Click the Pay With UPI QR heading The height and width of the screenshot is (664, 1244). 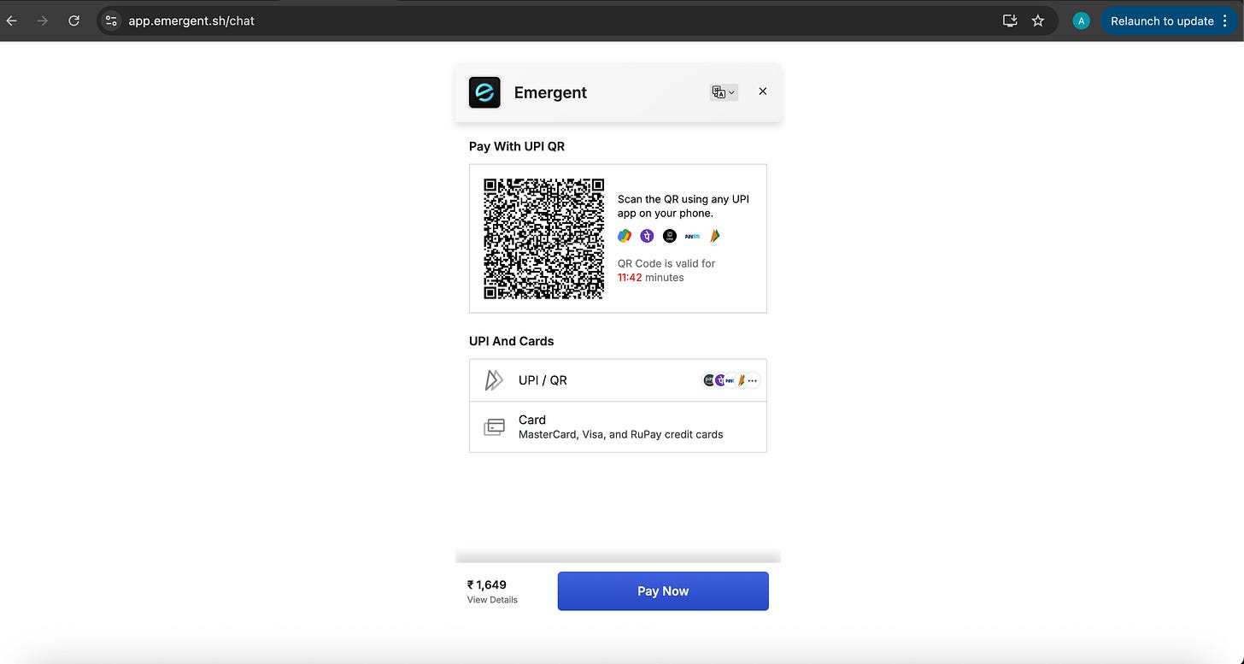517,146
